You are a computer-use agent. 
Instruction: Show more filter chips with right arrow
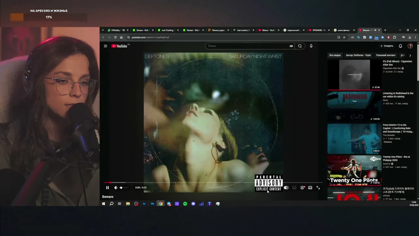click(x=410, y=55)
